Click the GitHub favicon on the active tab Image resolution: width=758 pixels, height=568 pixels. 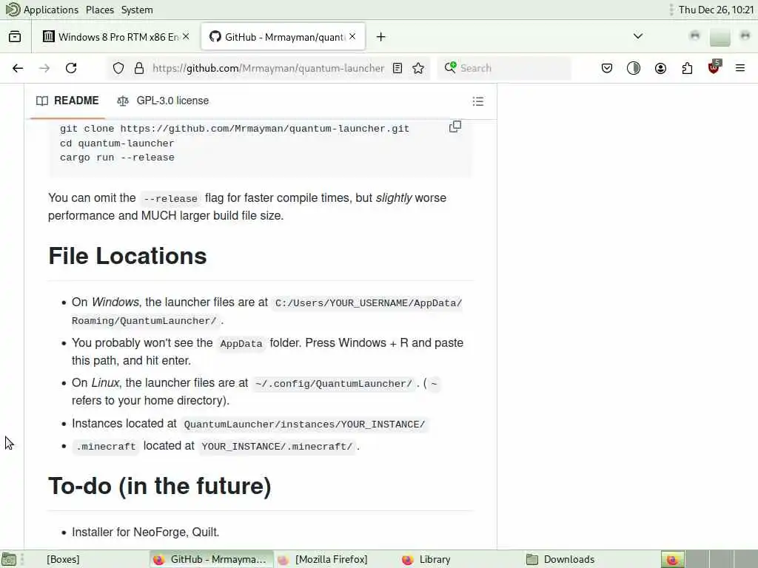215,37
